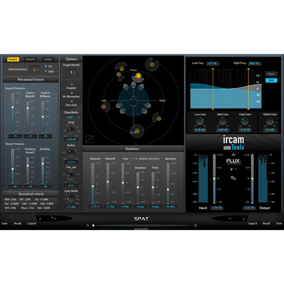Click the Input gain slider handle
Image resolution: width=284 pixels, height=284 pixels.
pyautogui.click(x=214, y=178)
